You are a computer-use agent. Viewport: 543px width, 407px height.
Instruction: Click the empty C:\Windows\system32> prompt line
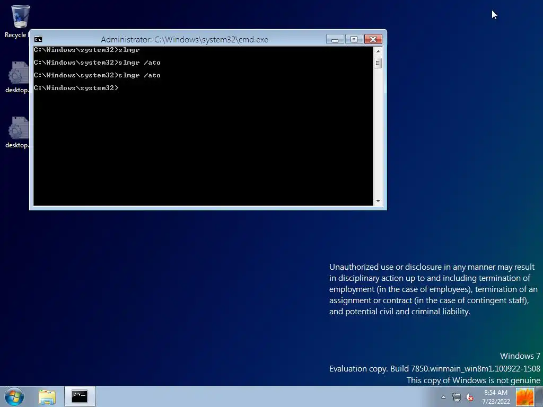click(x=76, y=88)
